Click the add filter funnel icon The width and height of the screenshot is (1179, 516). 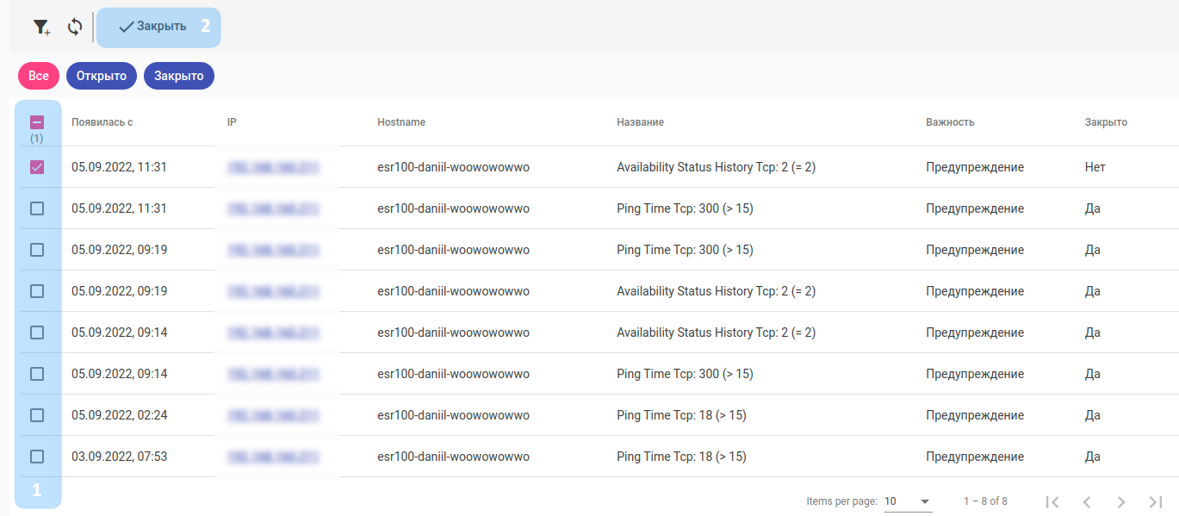(41, 28)
